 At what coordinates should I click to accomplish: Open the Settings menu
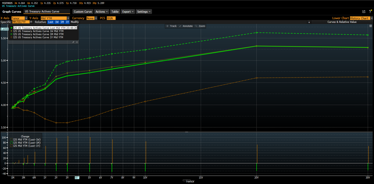pyautogui.click(x=144, y=12)
